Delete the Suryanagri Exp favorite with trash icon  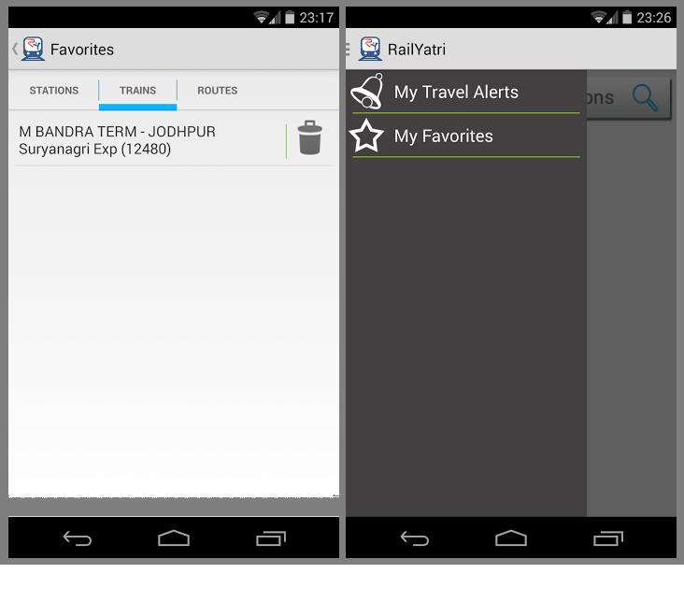309,138
